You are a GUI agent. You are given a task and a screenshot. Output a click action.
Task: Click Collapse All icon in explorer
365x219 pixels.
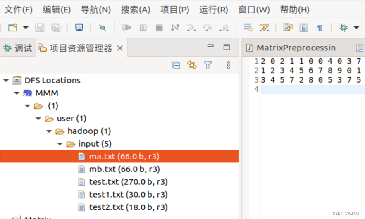pyautogui.click(x=176, y=65)
